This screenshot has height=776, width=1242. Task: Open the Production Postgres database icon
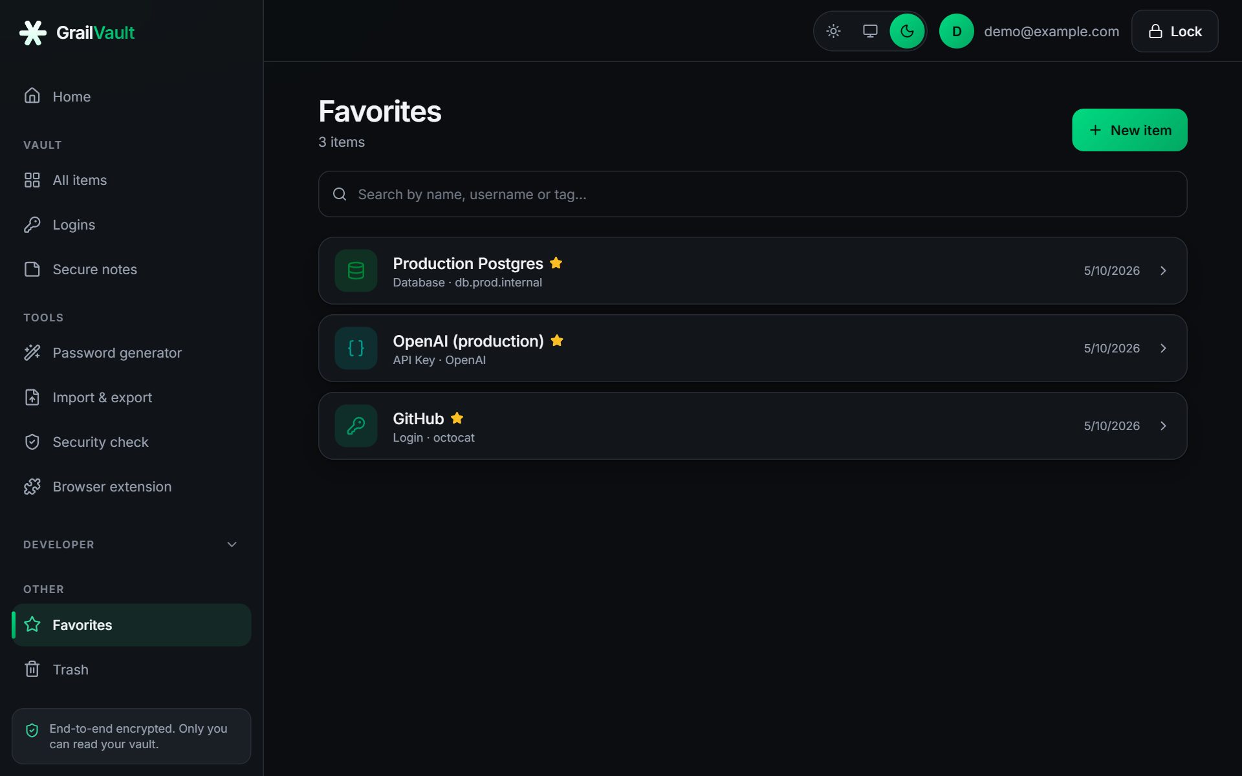tap(356, 270)
